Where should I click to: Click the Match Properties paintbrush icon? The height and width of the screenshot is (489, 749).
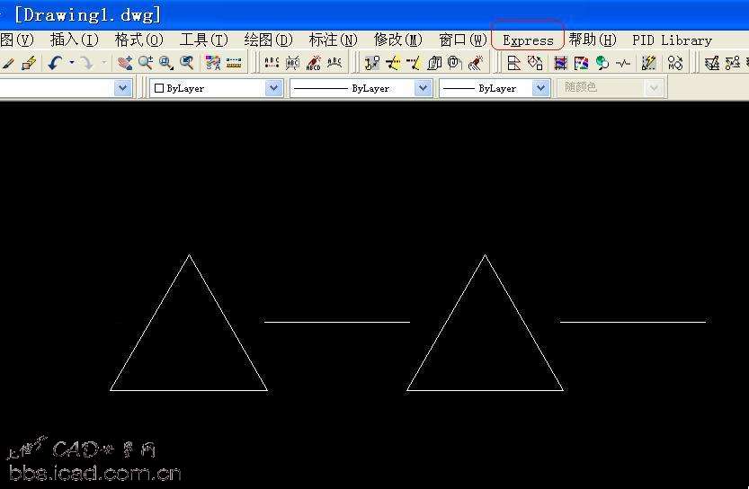(x=29, y=63)
